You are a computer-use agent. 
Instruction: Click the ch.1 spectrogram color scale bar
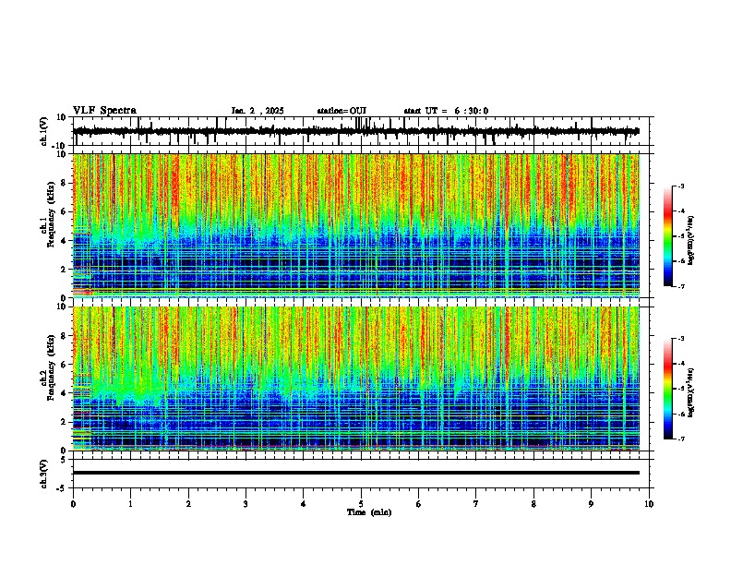[x=668, y=236]
